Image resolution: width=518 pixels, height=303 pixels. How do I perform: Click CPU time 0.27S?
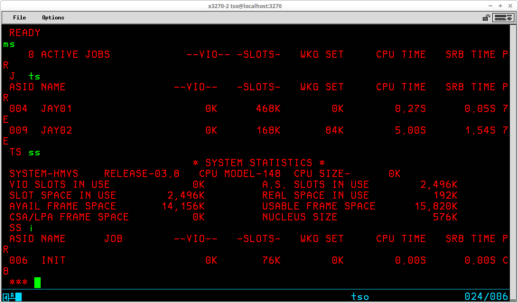[411, 109]
